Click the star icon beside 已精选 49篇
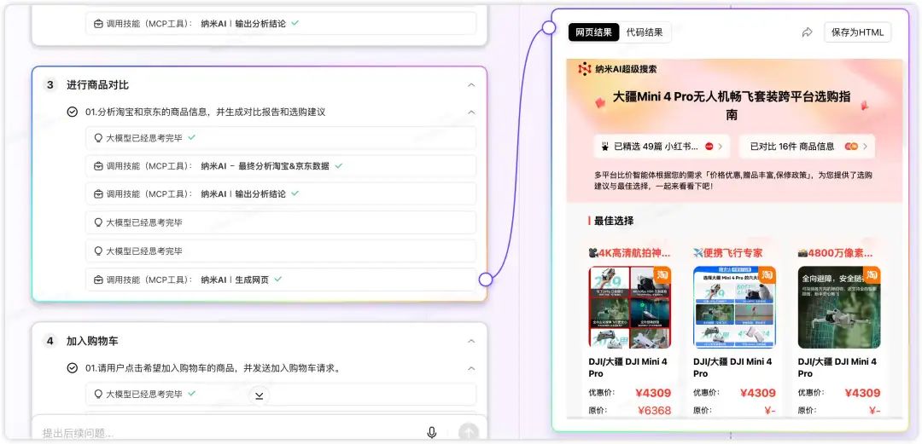Viewport: 922px width, 444px height. pos(605,147)
